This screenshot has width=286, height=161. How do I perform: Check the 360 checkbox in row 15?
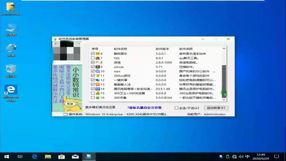click(93, 93)
